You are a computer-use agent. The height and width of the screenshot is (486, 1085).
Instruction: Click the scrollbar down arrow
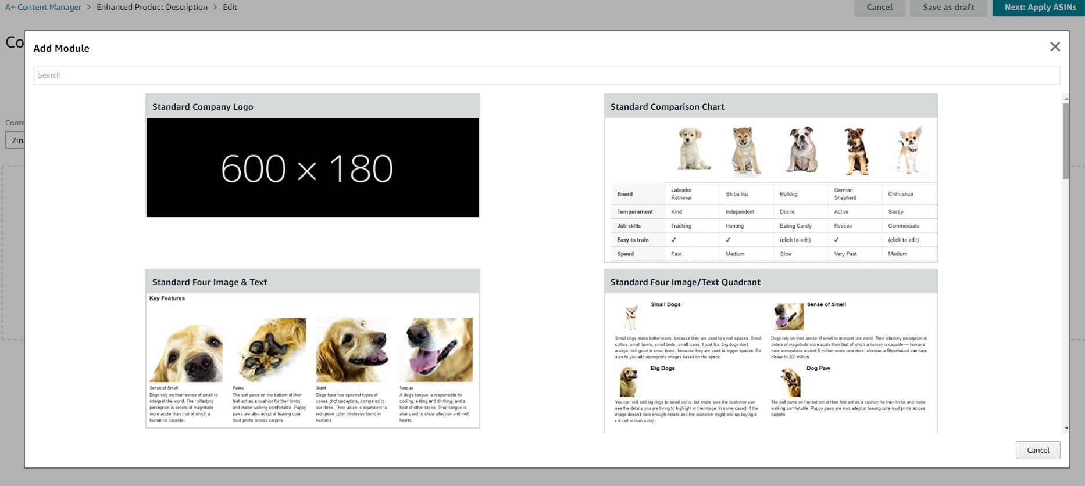point(1066,428)
